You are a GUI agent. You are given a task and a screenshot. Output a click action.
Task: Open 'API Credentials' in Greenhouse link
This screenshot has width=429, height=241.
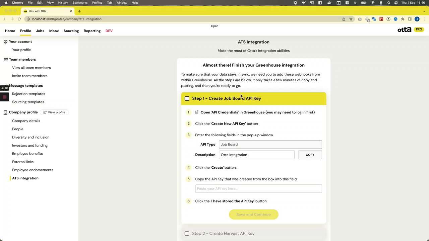[257, 112]
